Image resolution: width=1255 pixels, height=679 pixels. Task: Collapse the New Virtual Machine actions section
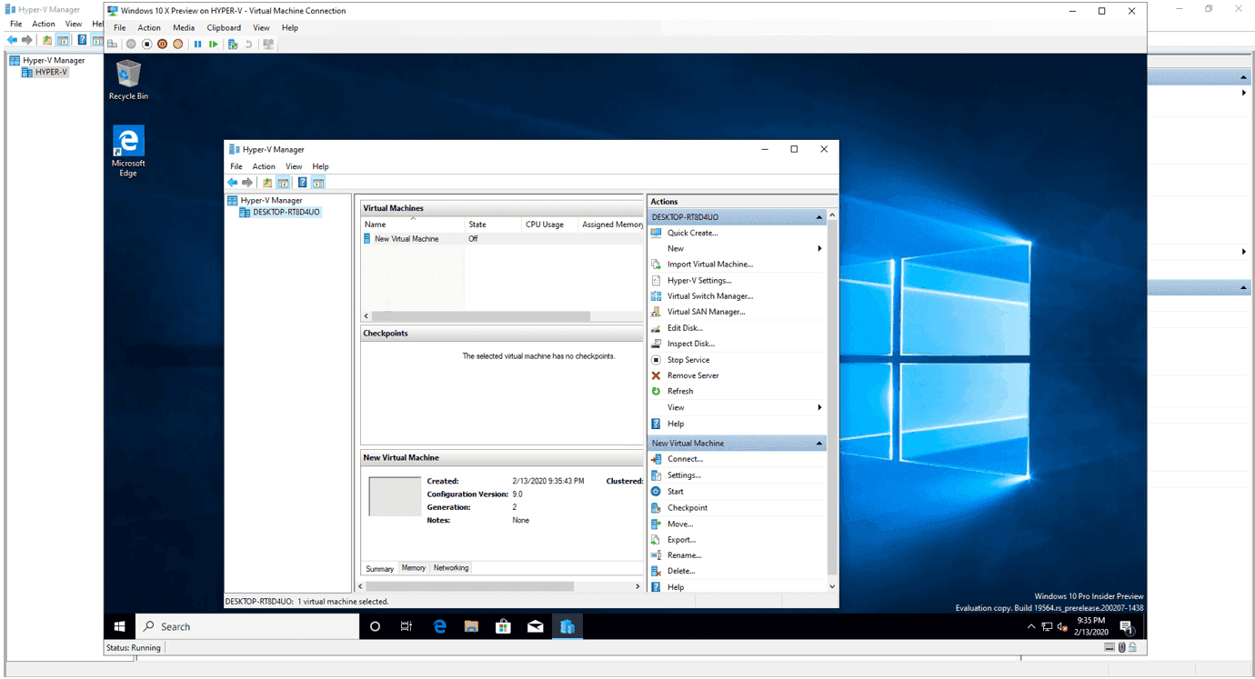(819, 444)
